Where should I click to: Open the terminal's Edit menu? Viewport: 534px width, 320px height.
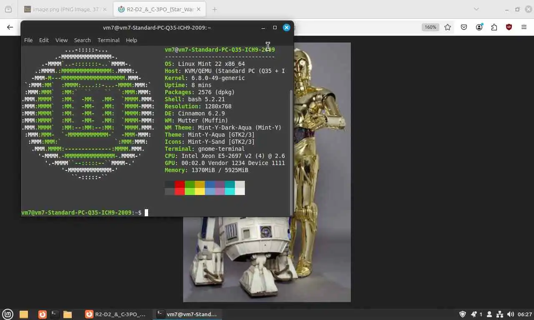[x=44, y=40]
